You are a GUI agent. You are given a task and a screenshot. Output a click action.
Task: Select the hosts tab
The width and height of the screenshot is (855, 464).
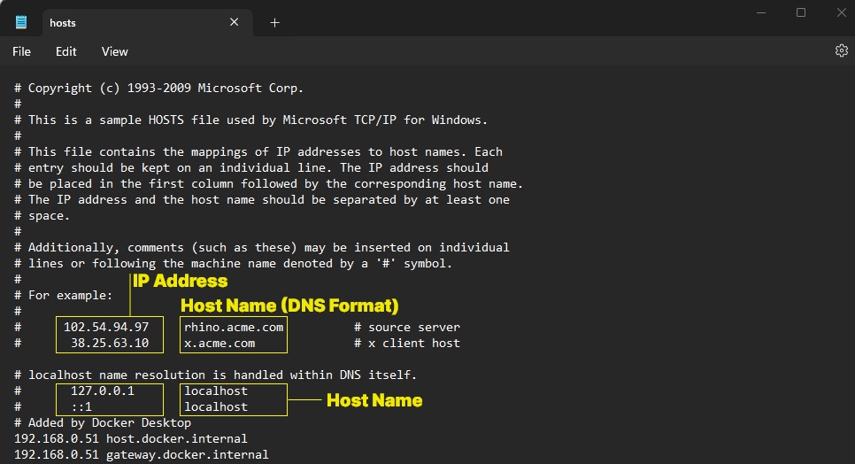pos(147,22)
